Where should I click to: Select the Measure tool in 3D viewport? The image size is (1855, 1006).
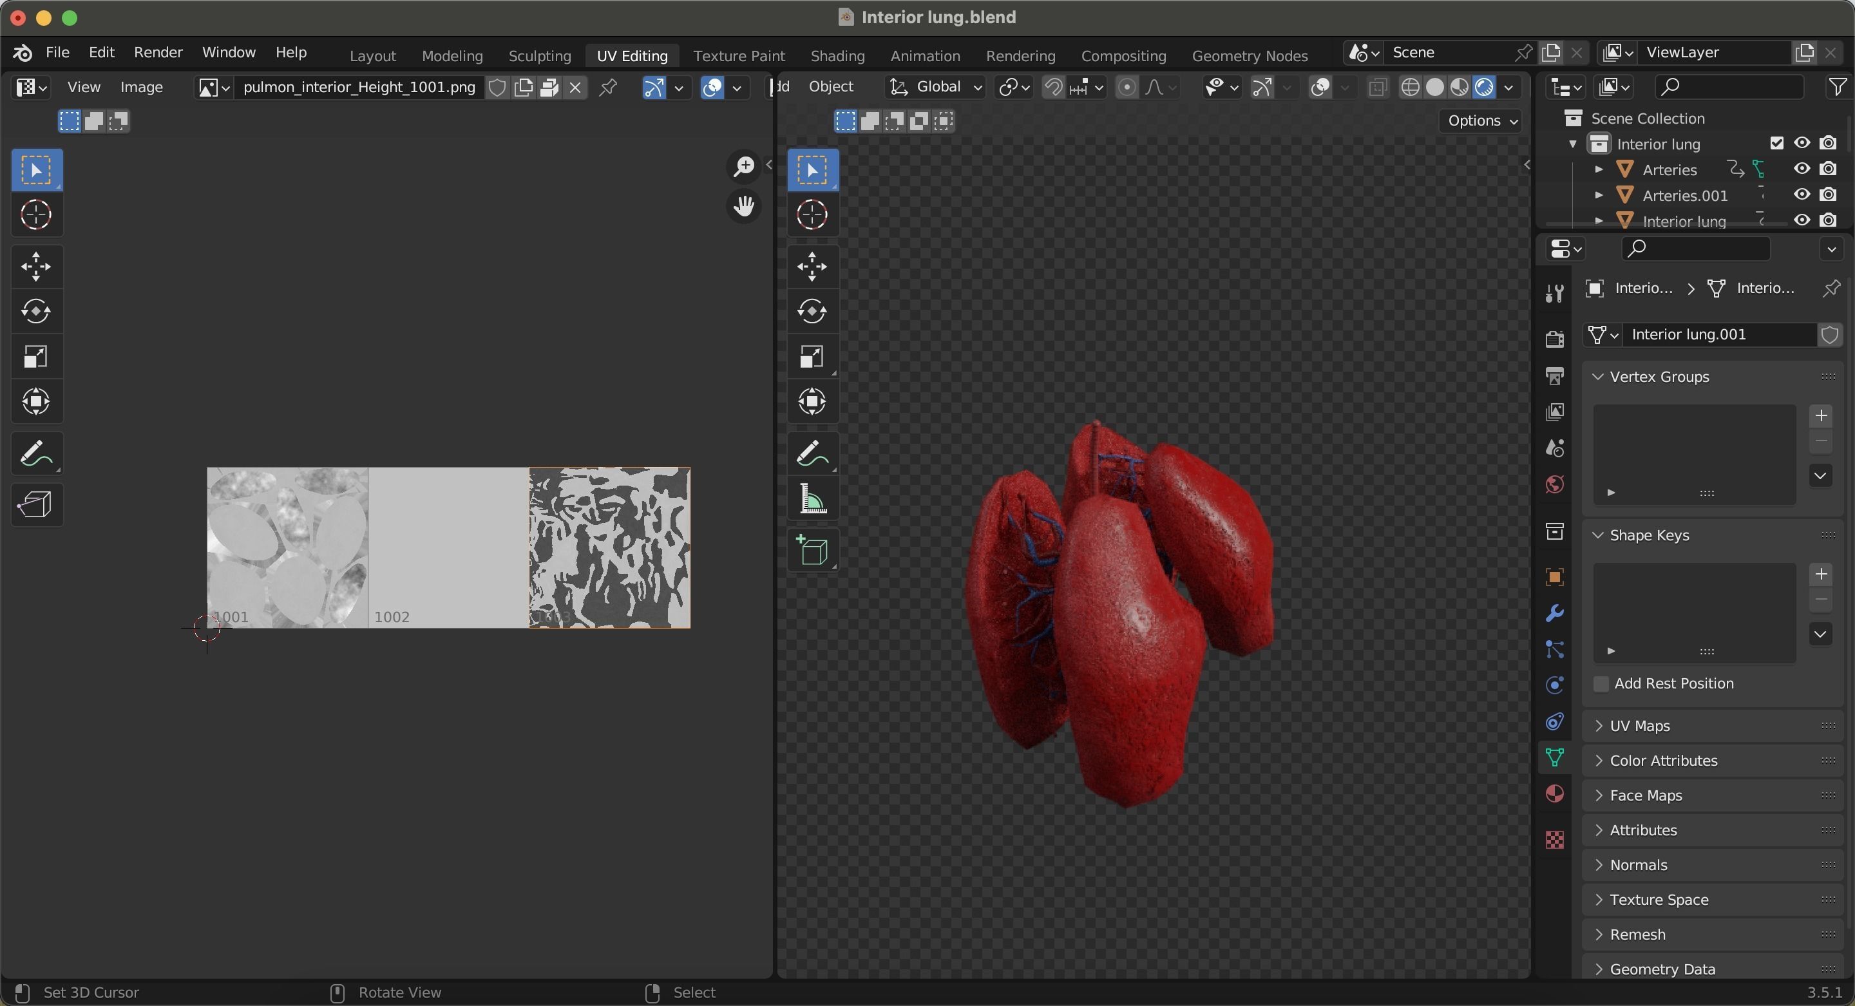(812, 499)
